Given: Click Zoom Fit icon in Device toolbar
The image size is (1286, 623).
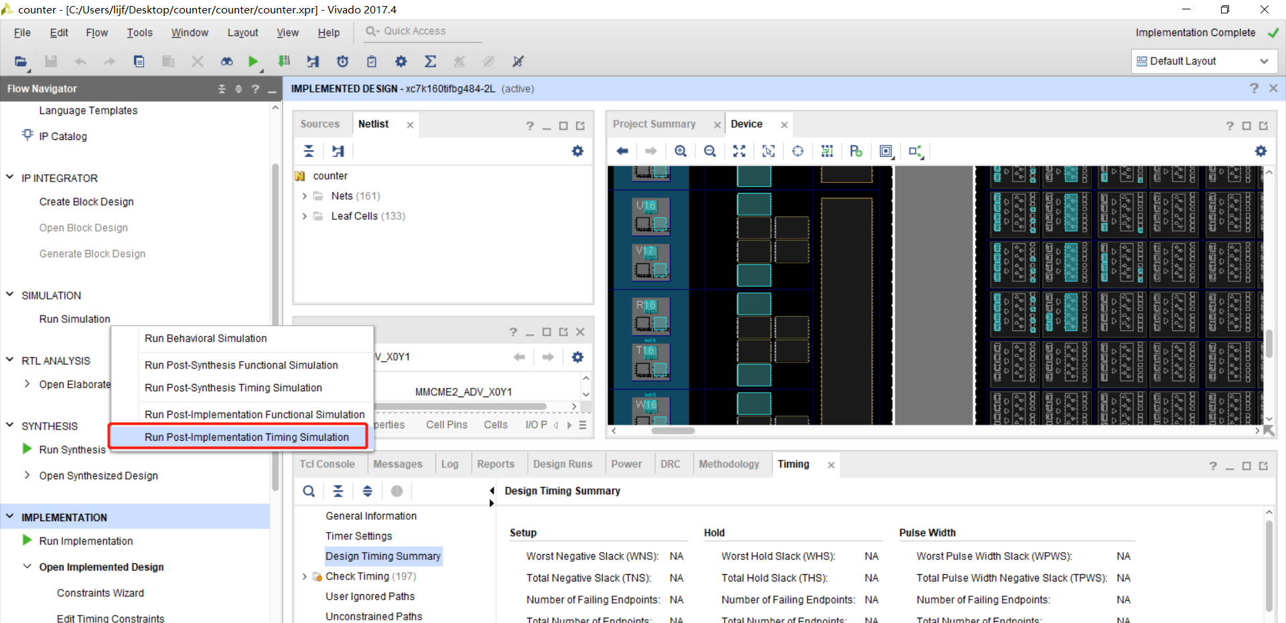Looking at the screenshot, I should point(739,151).
